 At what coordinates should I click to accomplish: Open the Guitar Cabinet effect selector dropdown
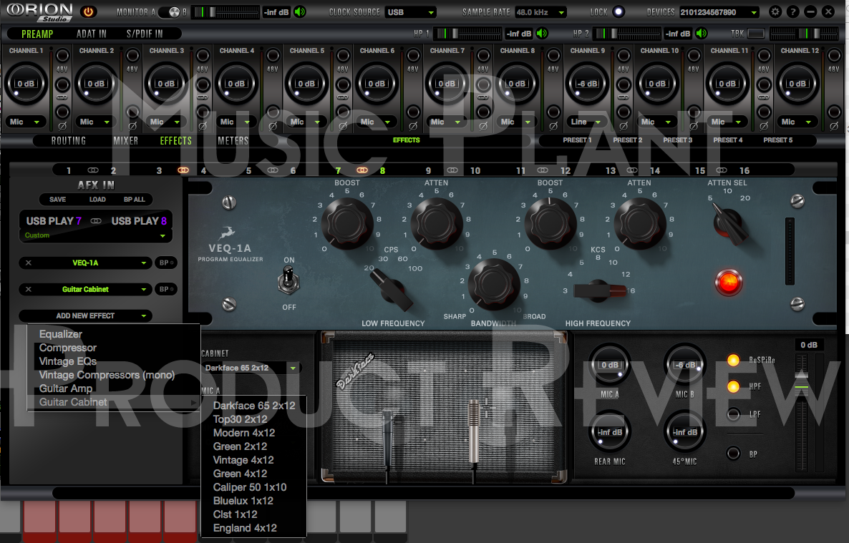click(x=86, y=290)
